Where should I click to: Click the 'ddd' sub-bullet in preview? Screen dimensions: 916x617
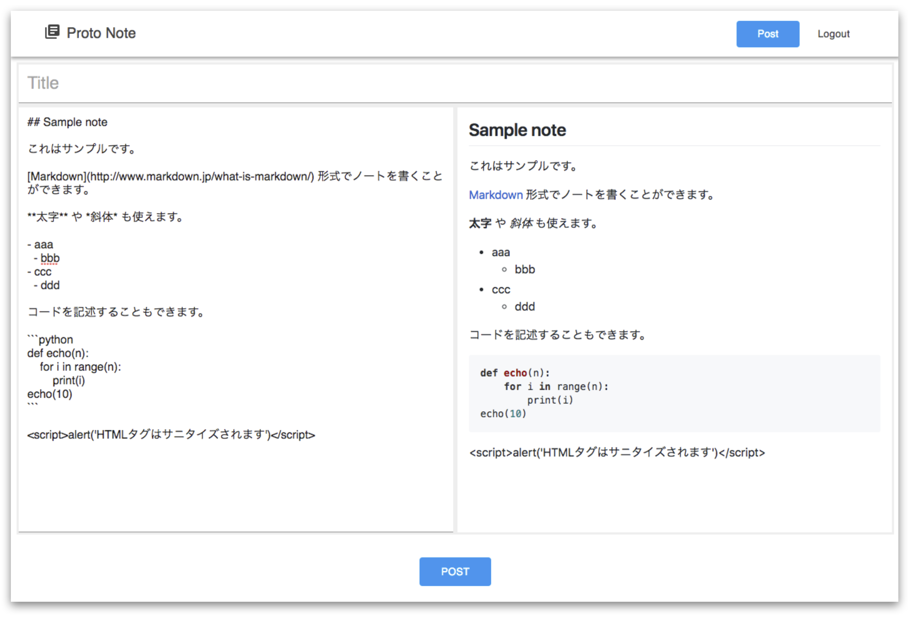pos(524,307)
